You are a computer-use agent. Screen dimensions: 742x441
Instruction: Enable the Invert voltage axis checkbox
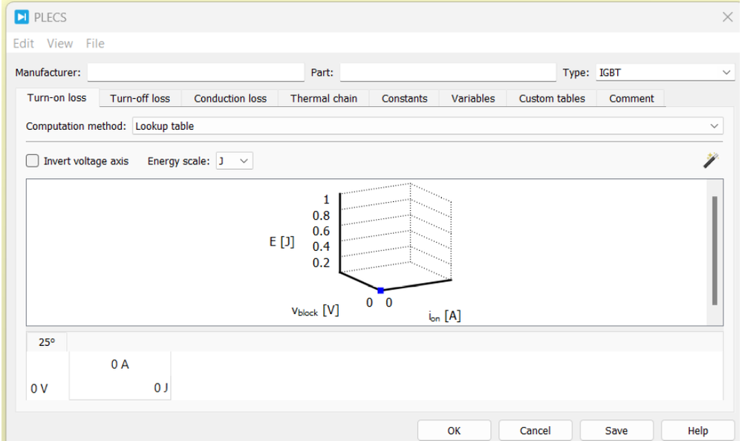31,160
